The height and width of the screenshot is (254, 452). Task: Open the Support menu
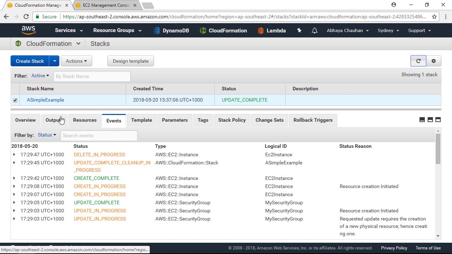(x=420, y=30)
